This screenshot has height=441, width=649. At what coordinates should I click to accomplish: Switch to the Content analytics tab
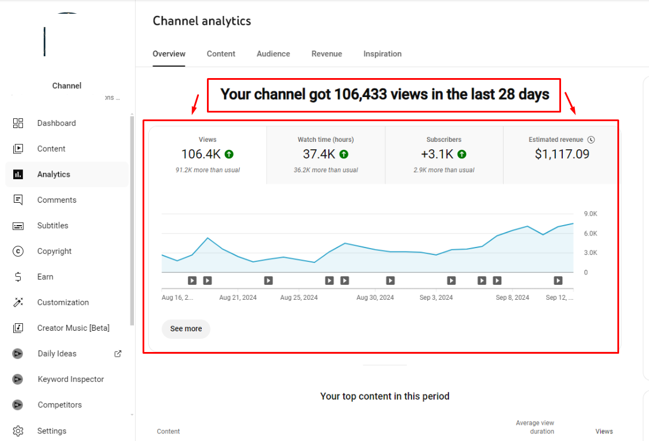point(221,54)
